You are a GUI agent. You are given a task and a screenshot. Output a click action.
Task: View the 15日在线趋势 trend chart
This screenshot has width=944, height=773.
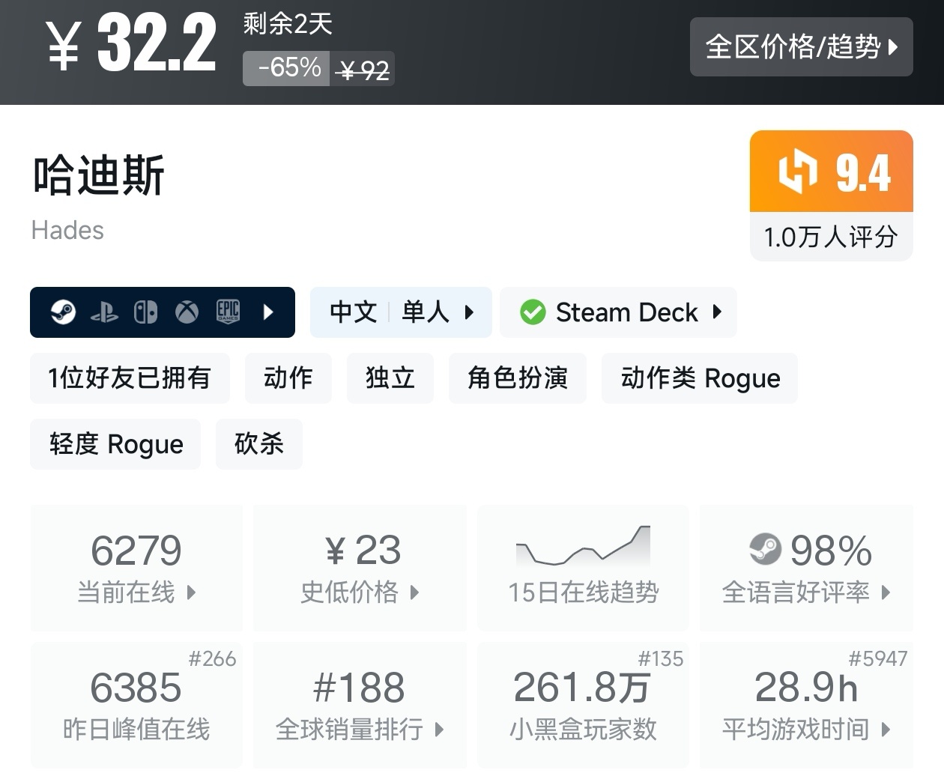[583, 568]
